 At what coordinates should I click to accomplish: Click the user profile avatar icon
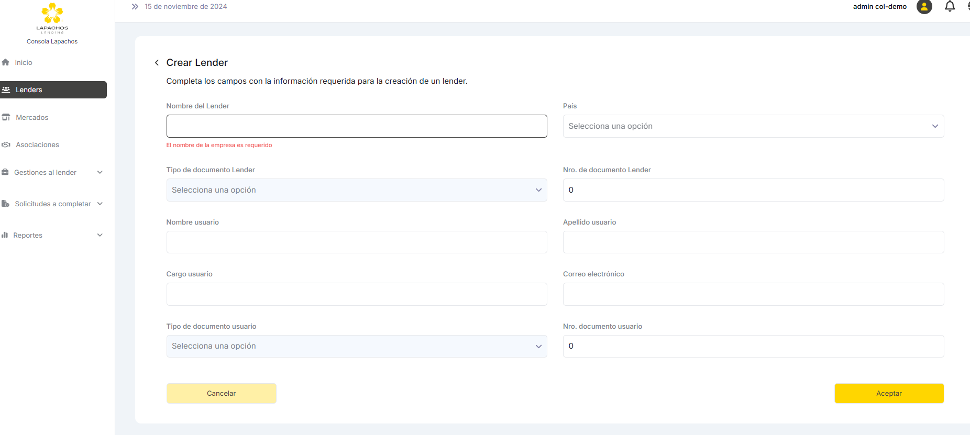click(924, 7)
